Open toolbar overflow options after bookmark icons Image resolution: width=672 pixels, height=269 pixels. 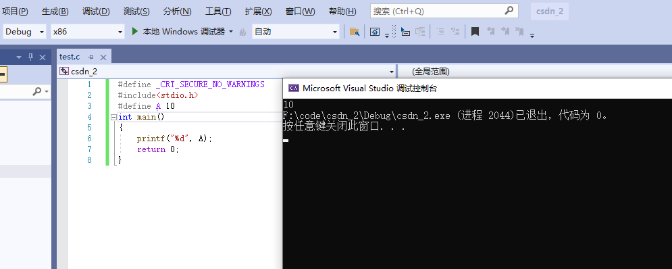532,36
